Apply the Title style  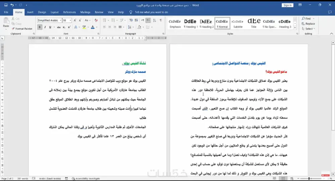tap(254, 23)
